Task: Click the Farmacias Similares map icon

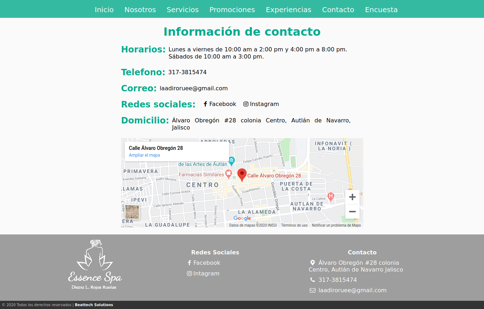Action: click(229, 174)
